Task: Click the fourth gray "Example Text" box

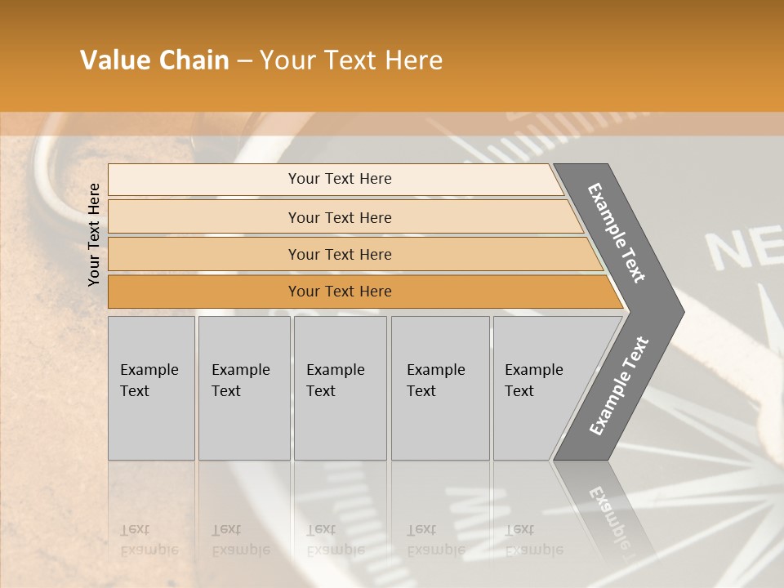Action: 439,388
